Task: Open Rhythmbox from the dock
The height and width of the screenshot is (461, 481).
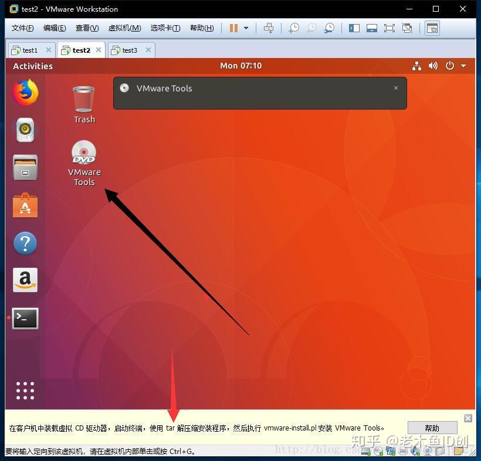Action: pos(25,130)
